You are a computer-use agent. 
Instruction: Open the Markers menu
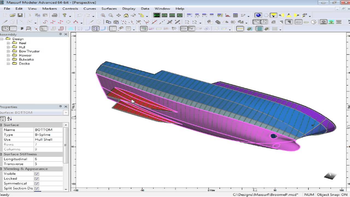[49, 8]
